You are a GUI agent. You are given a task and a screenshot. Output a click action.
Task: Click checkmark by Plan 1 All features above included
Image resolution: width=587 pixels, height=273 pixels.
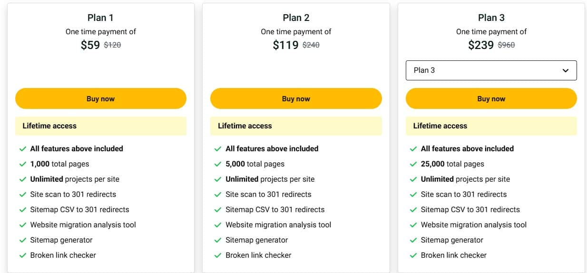22,149
